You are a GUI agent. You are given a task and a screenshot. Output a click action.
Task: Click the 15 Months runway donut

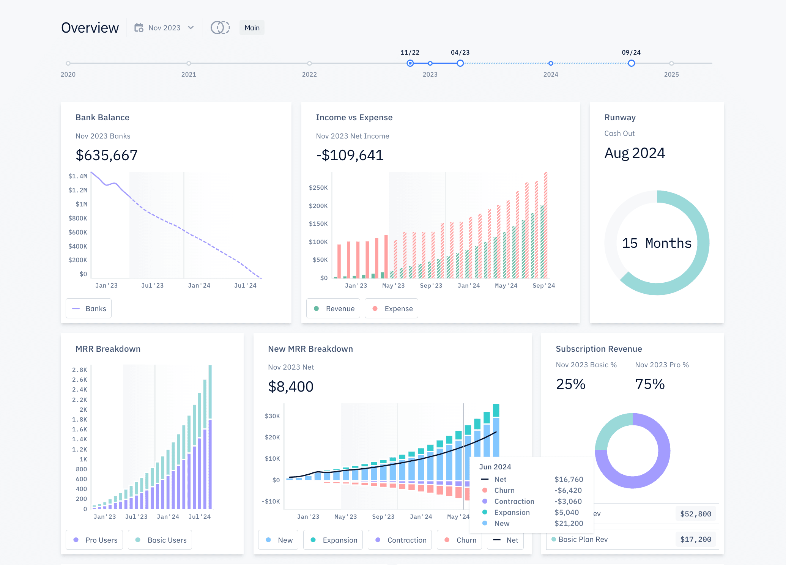(657, 243)
